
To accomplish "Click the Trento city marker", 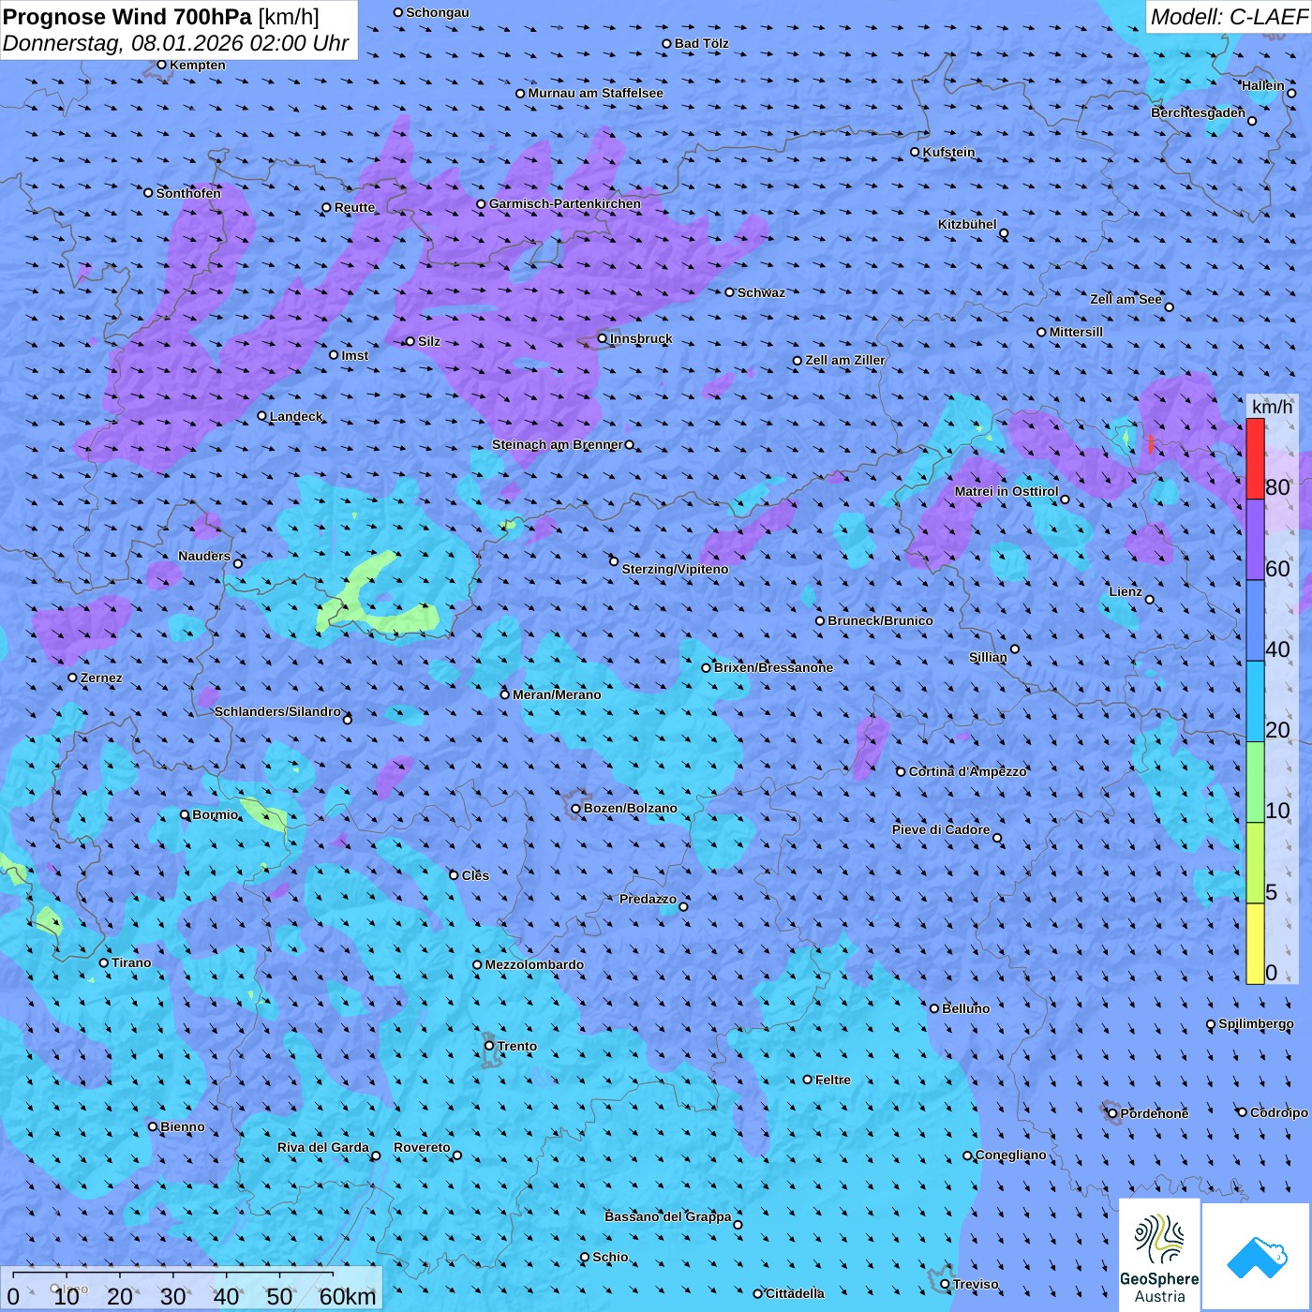I will click(489, 1046).
